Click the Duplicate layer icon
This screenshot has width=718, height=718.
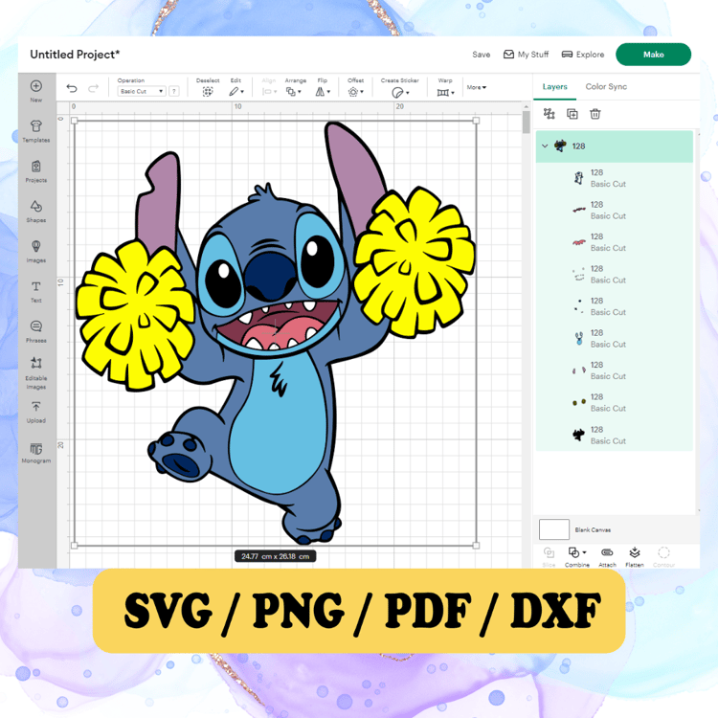click(572, 114)
